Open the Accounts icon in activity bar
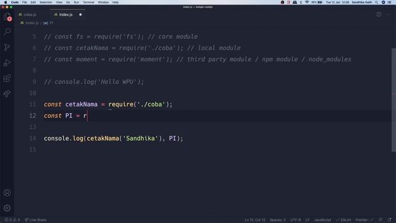 7,193
